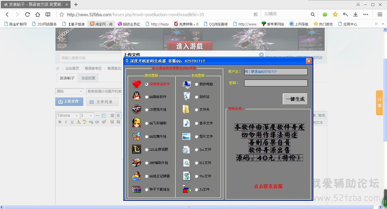Go to browser home page icon

pos(38,14)
